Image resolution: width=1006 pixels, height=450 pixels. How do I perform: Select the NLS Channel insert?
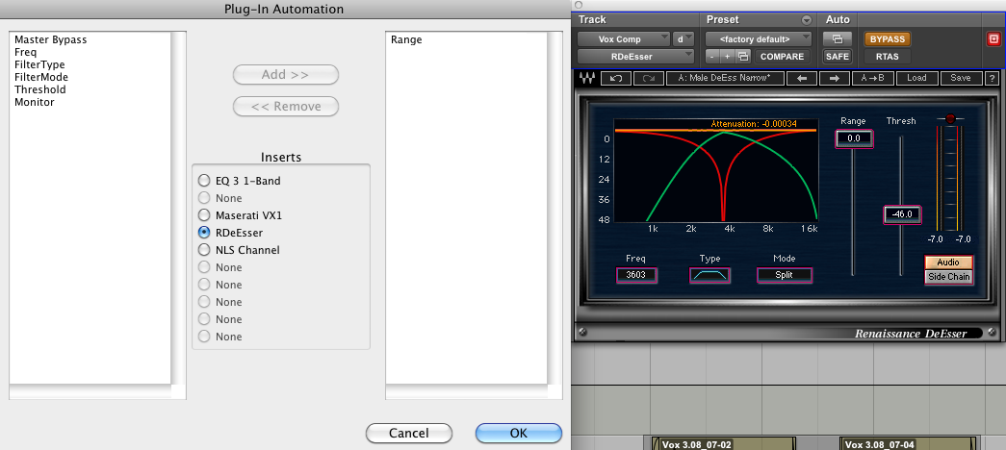[204, 250]
